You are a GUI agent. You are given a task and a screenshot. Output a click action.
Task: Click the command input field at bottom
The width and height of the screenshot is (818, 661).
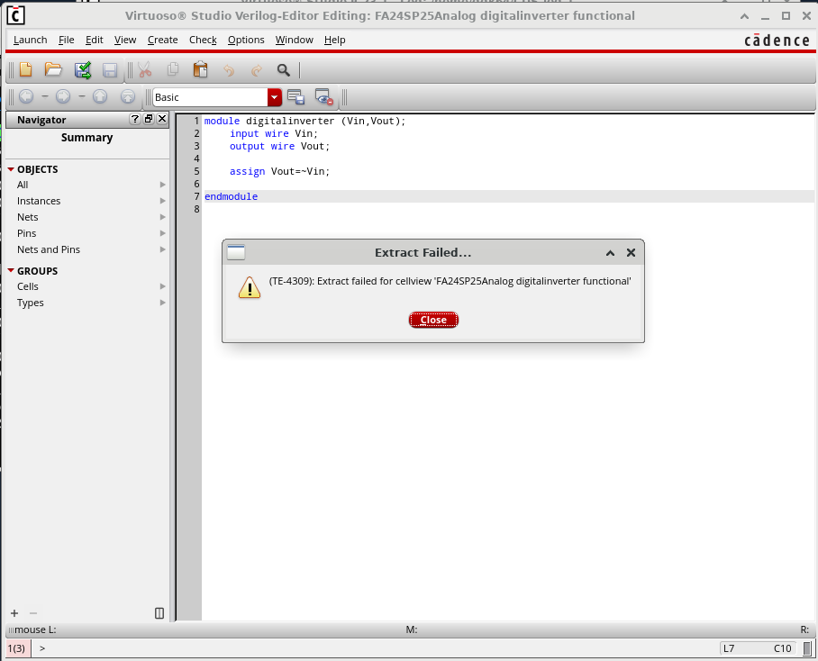(x=360, y=648)
